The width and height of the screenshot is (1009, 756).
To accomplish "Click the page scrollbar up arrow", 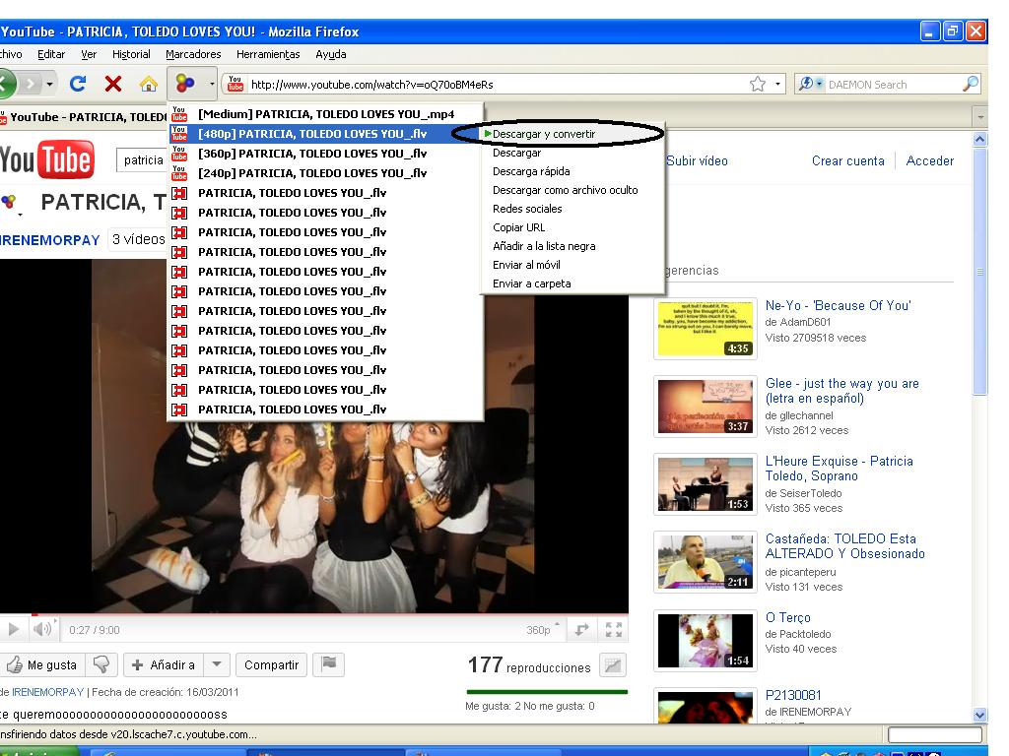I will (x=979, y=139).
